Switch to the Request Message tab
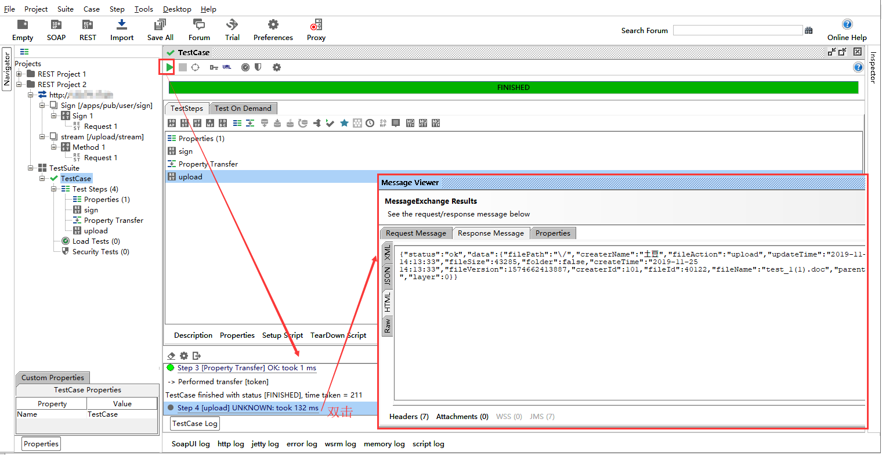 point(415,233)
